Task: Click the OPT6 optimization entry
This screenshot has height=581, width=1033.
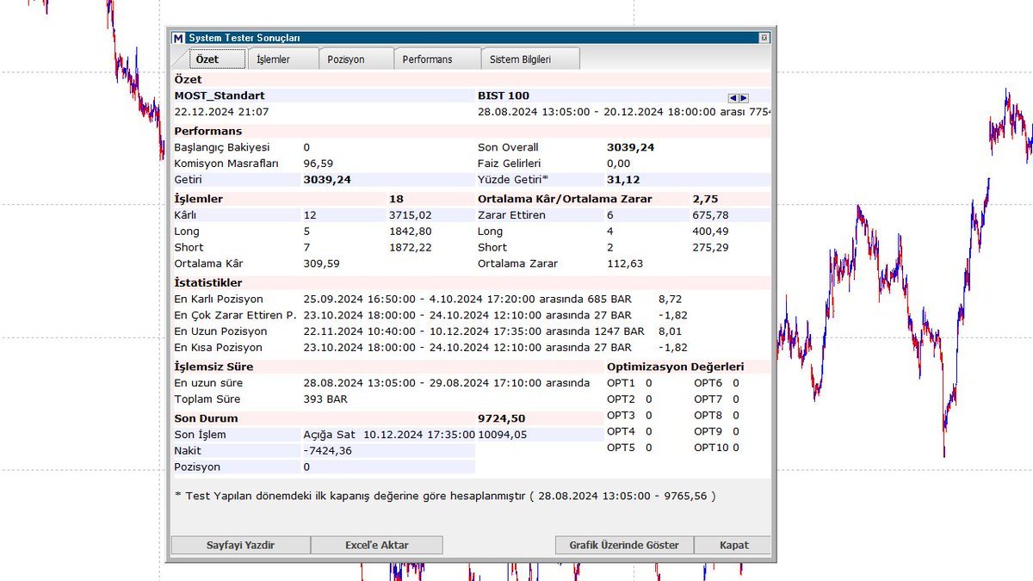Action: pyautogui.click(x=717, y=384)
